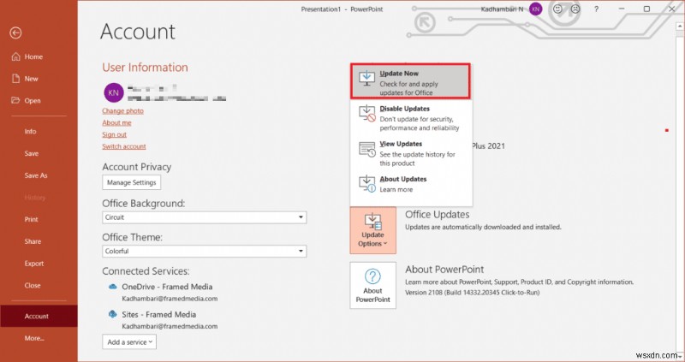Click the smiley feedback icon
This screenshot has width=685, height=362.
click(x=558, y=9)
